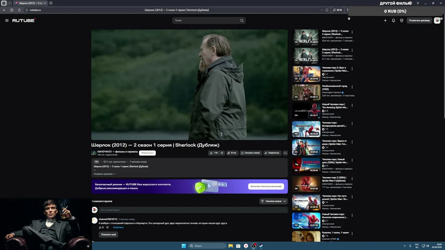The image size is (445, 250).
Task: Switch the РУС keyboard language indicator
Action: 417,246
